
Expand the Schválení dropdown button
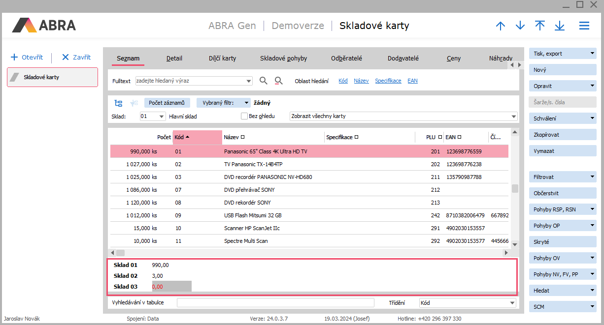click(593, 118)
